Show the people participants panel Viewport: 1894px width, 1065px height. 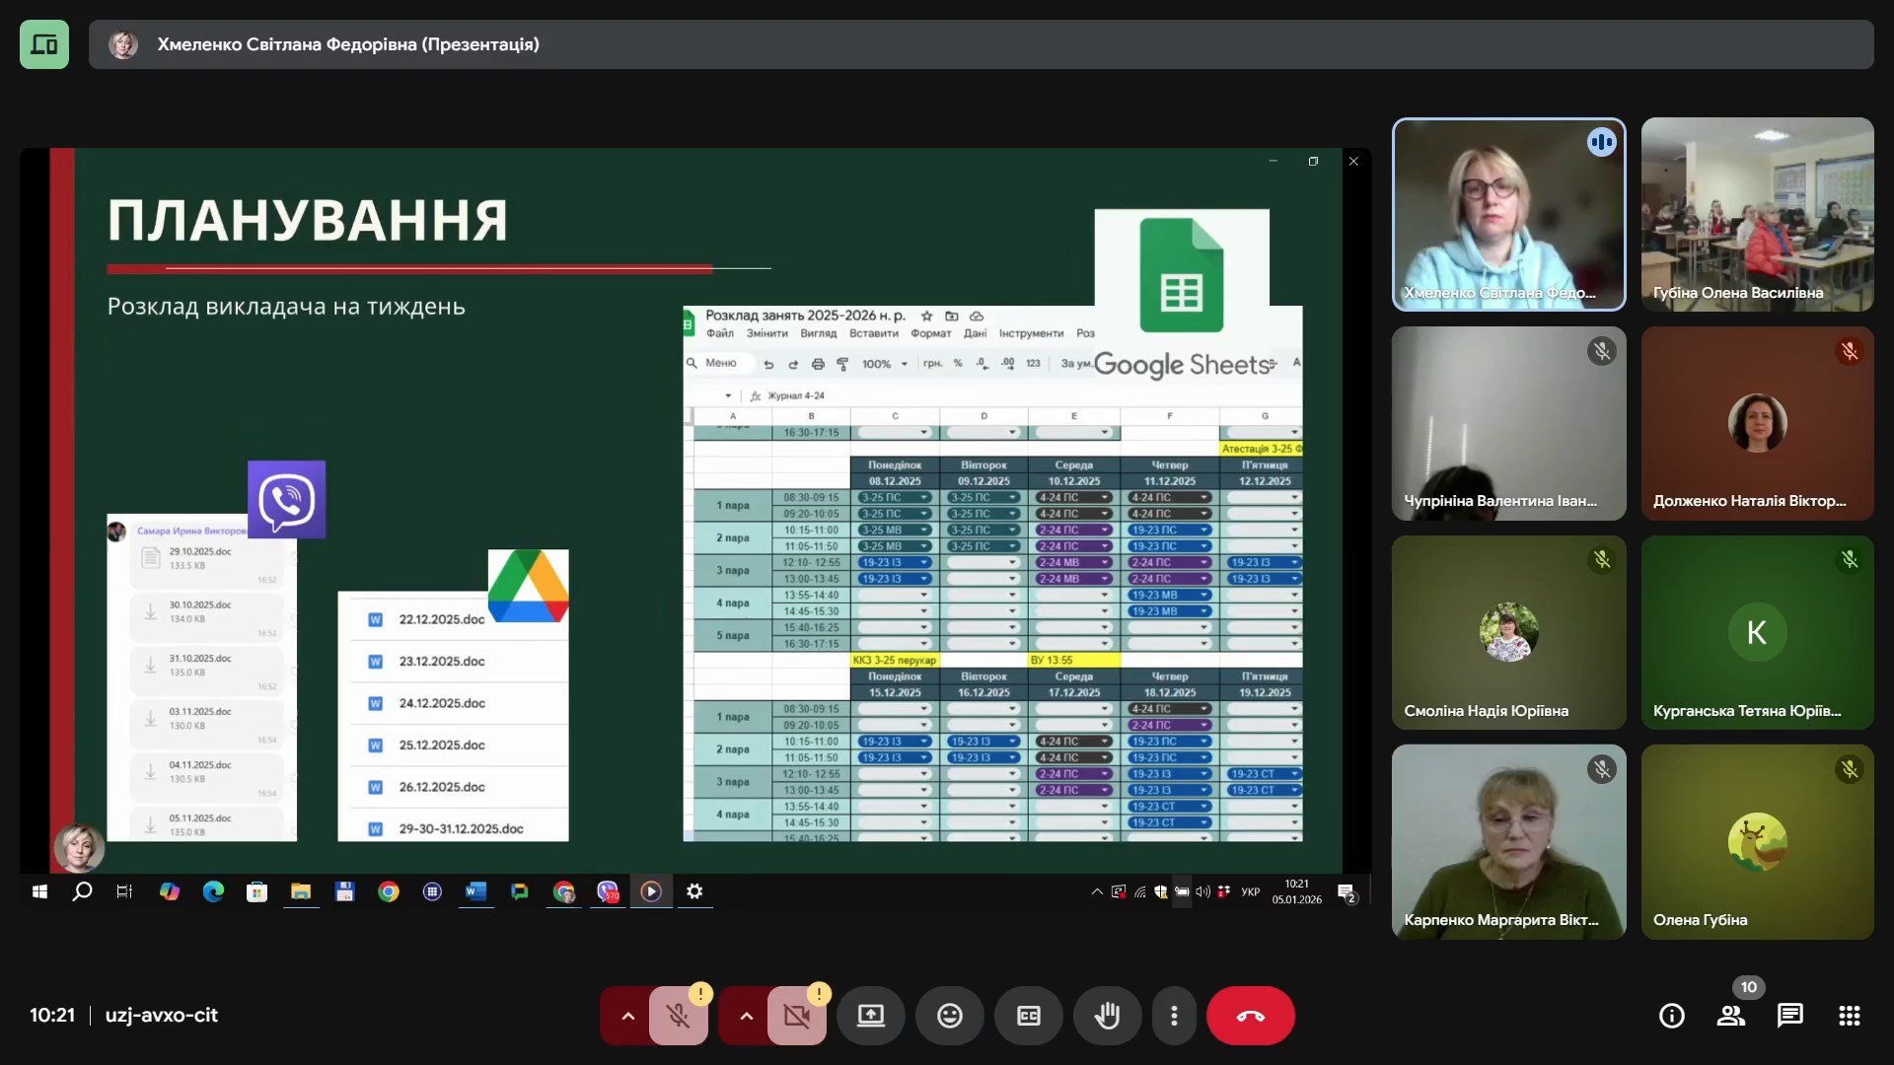pos(1730,1016)
